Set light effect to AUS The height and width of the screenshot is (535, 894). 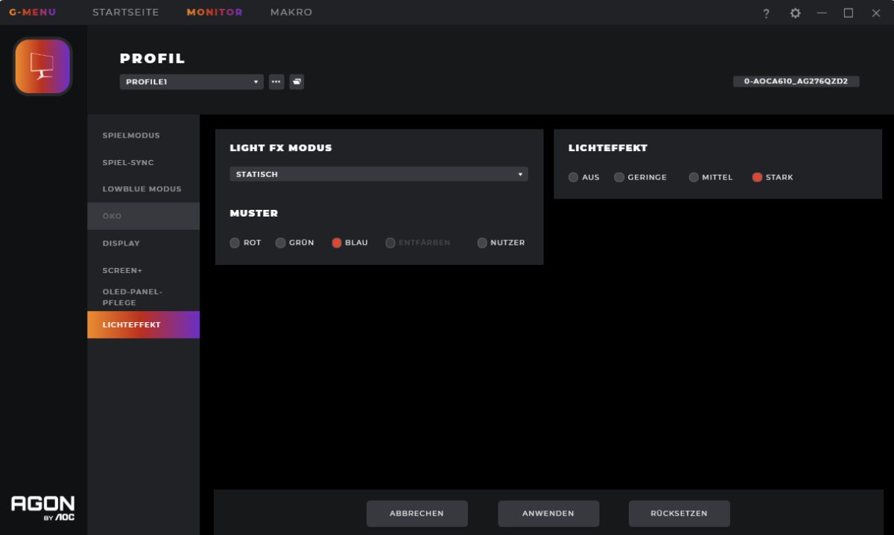pyautogui.click(x=574, y=177)
